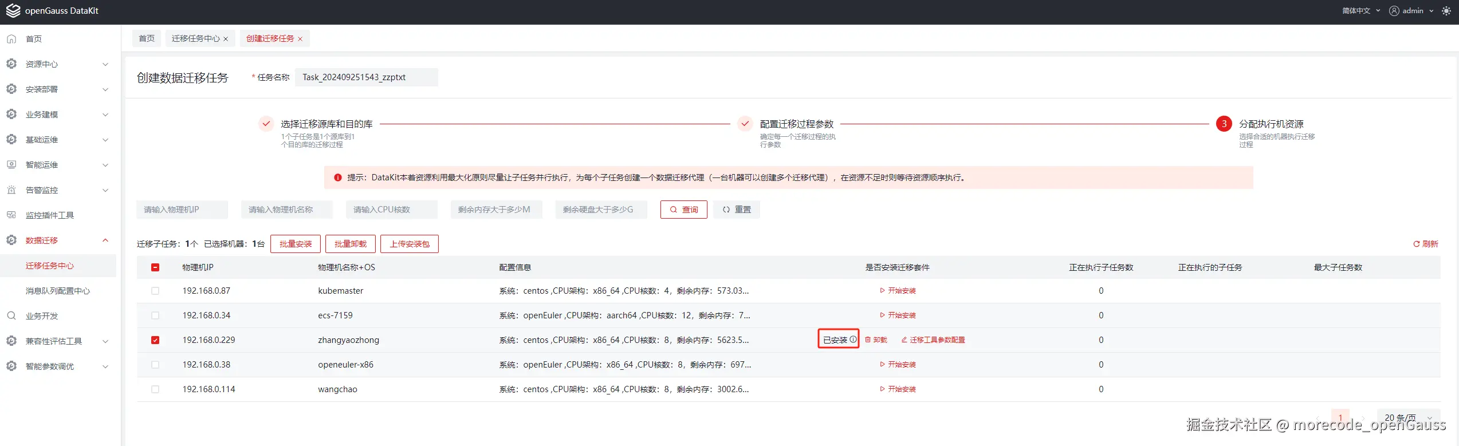Focus the 剩余内存大于多少M filter field

click(x=497, y=210)
